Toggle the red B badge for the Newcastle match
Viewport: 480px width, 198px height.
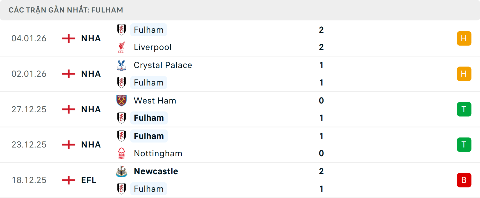[464, 180]
